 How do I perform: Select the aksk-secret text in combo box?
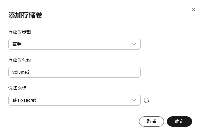coord(24,100)
